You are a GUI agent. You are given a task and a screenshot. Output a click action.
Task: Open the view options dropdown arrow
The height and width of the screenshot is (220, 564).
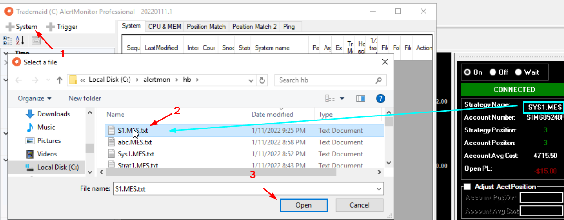pyautogui.click(x=342, y=98)
